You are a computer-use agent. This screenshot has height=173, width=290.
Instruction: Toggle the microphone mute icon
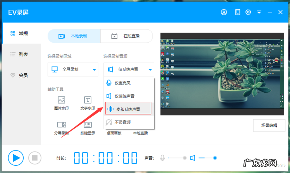coord(162,158)
